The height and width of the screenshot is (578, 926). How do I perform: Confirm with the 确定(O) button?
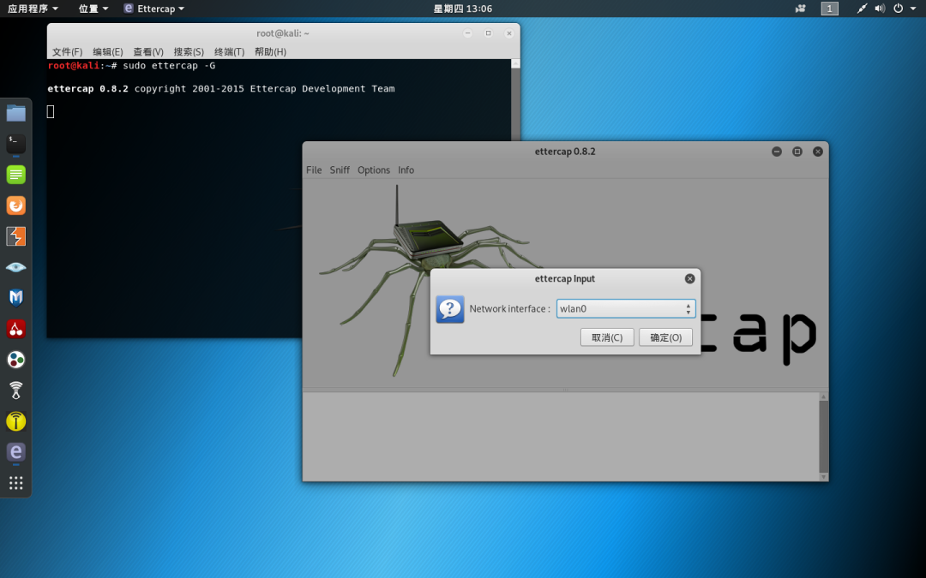pyautogui.click(x=665, y=337)
